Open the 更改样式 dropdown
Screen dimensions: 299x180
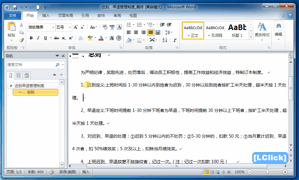click(262, 30)
